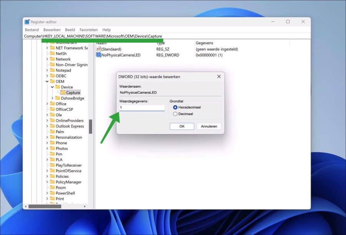
Task: Click the Ole folder icon
Action: pyautogui.click(x=52, y=115)
